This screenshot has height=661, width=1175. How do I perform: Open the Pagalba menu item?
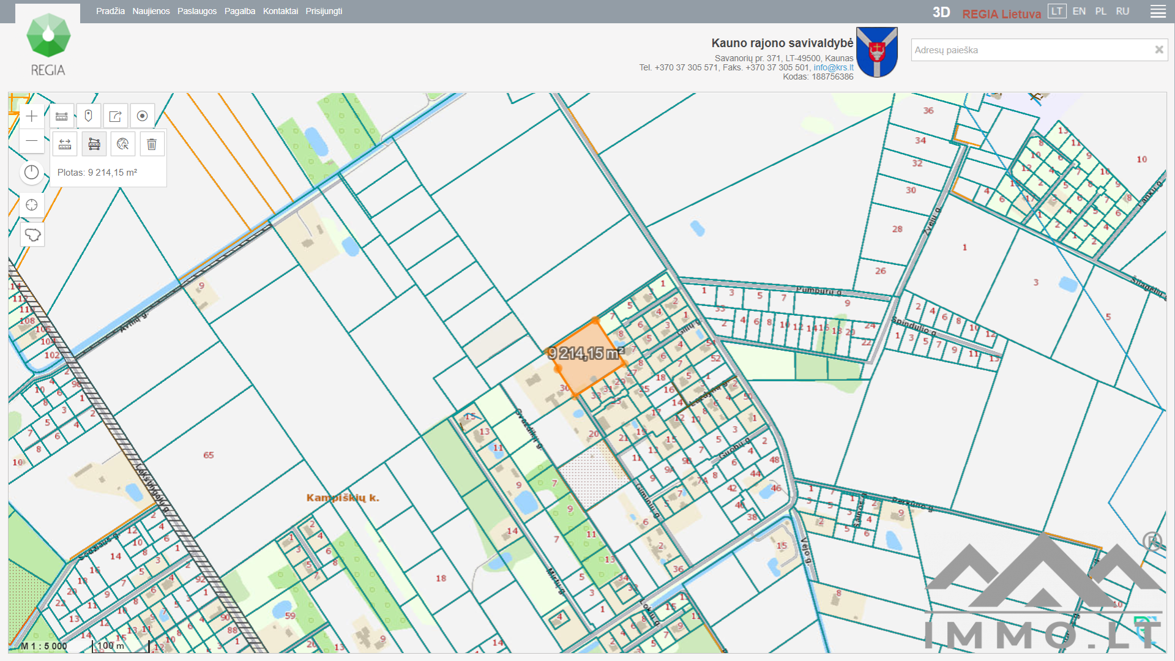tap(240, 11)
